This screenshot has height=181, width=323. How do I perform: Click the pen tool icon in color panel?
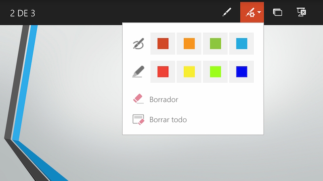[138, 44]
